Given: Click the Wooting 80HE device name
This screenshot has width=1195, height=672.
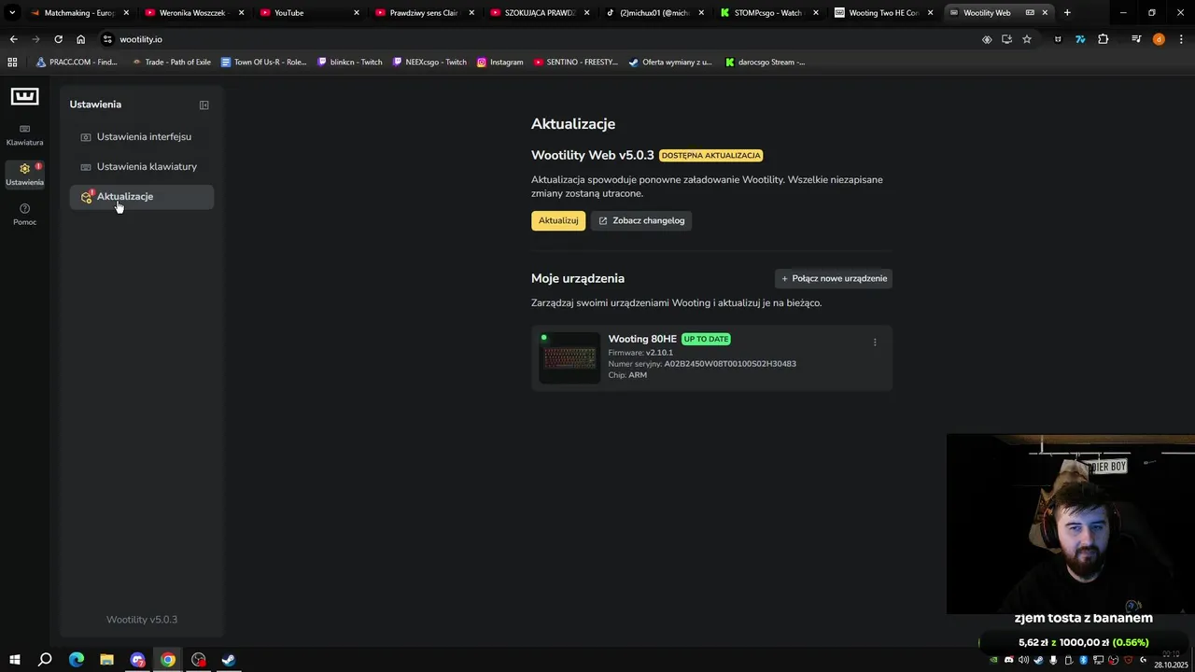Looking at the screenshot, I should (x=642, y=339).
